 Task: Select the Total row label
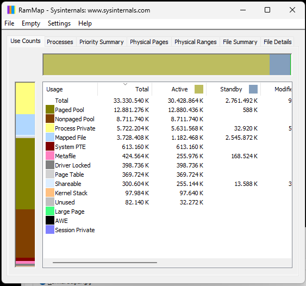point(61,101)
